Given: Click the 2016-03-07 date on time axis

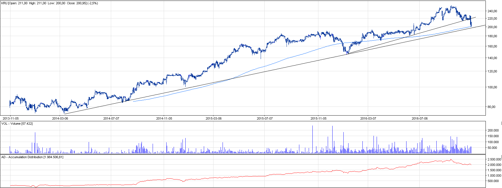Looking at the screenshot, I should [368, 118].
